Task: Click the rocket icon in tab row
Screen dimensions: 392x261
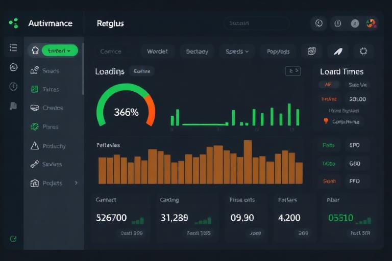Action: pos(338,51)
